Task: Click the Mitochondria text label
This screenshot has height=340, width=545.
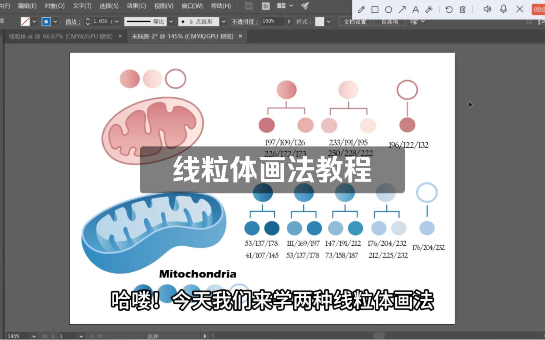Action: [198, 274]
